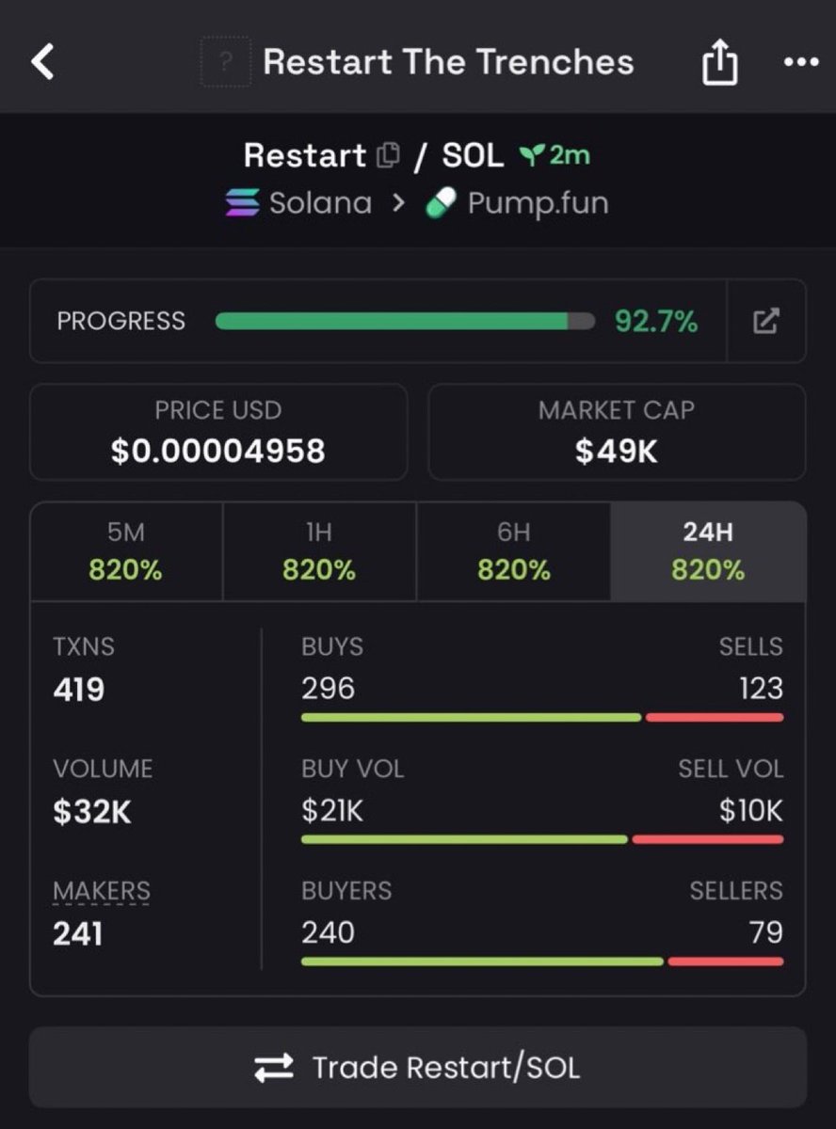The width and height of the screenshot is (836, 1129).
Task: Click the Pump.fun pill icon
Action: point(442,202)
